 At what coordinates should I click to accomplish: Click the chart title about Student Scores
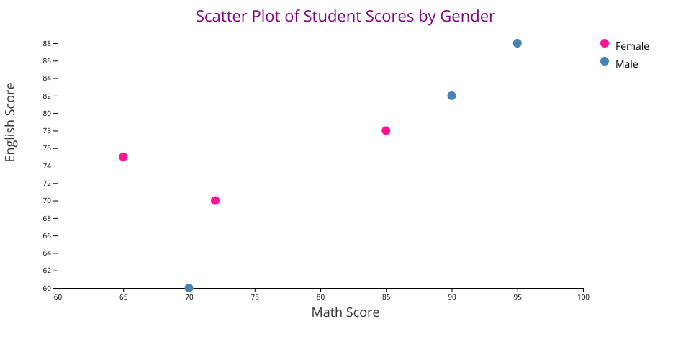click(345, 16)
